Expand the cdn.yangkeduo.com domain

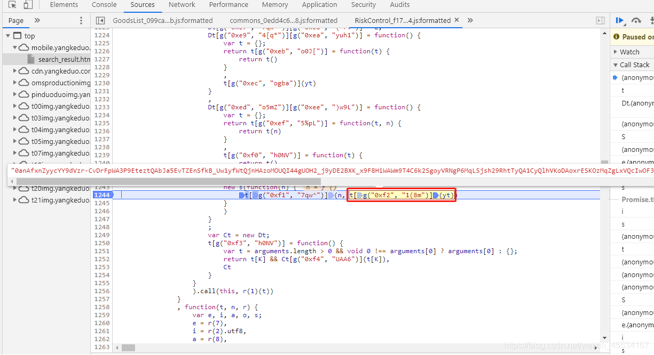pyautogui.click(x=15, y=71)
